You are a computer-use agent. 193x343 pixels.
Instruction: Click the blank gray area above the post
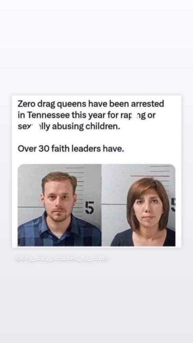click(96, 48)
